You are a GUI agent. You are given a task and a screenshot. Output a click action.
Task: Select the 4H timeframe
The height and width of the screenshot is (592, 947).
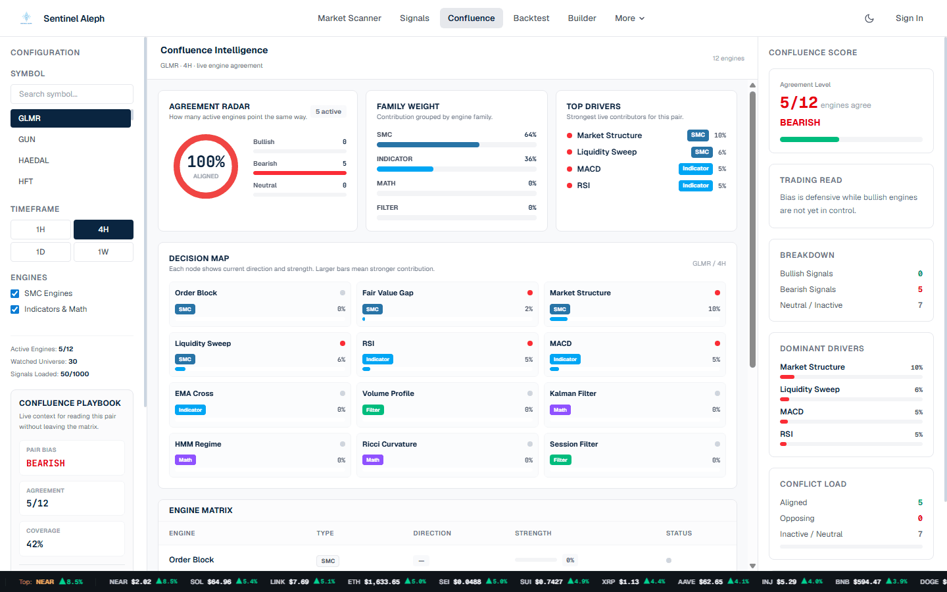point(103,230)
